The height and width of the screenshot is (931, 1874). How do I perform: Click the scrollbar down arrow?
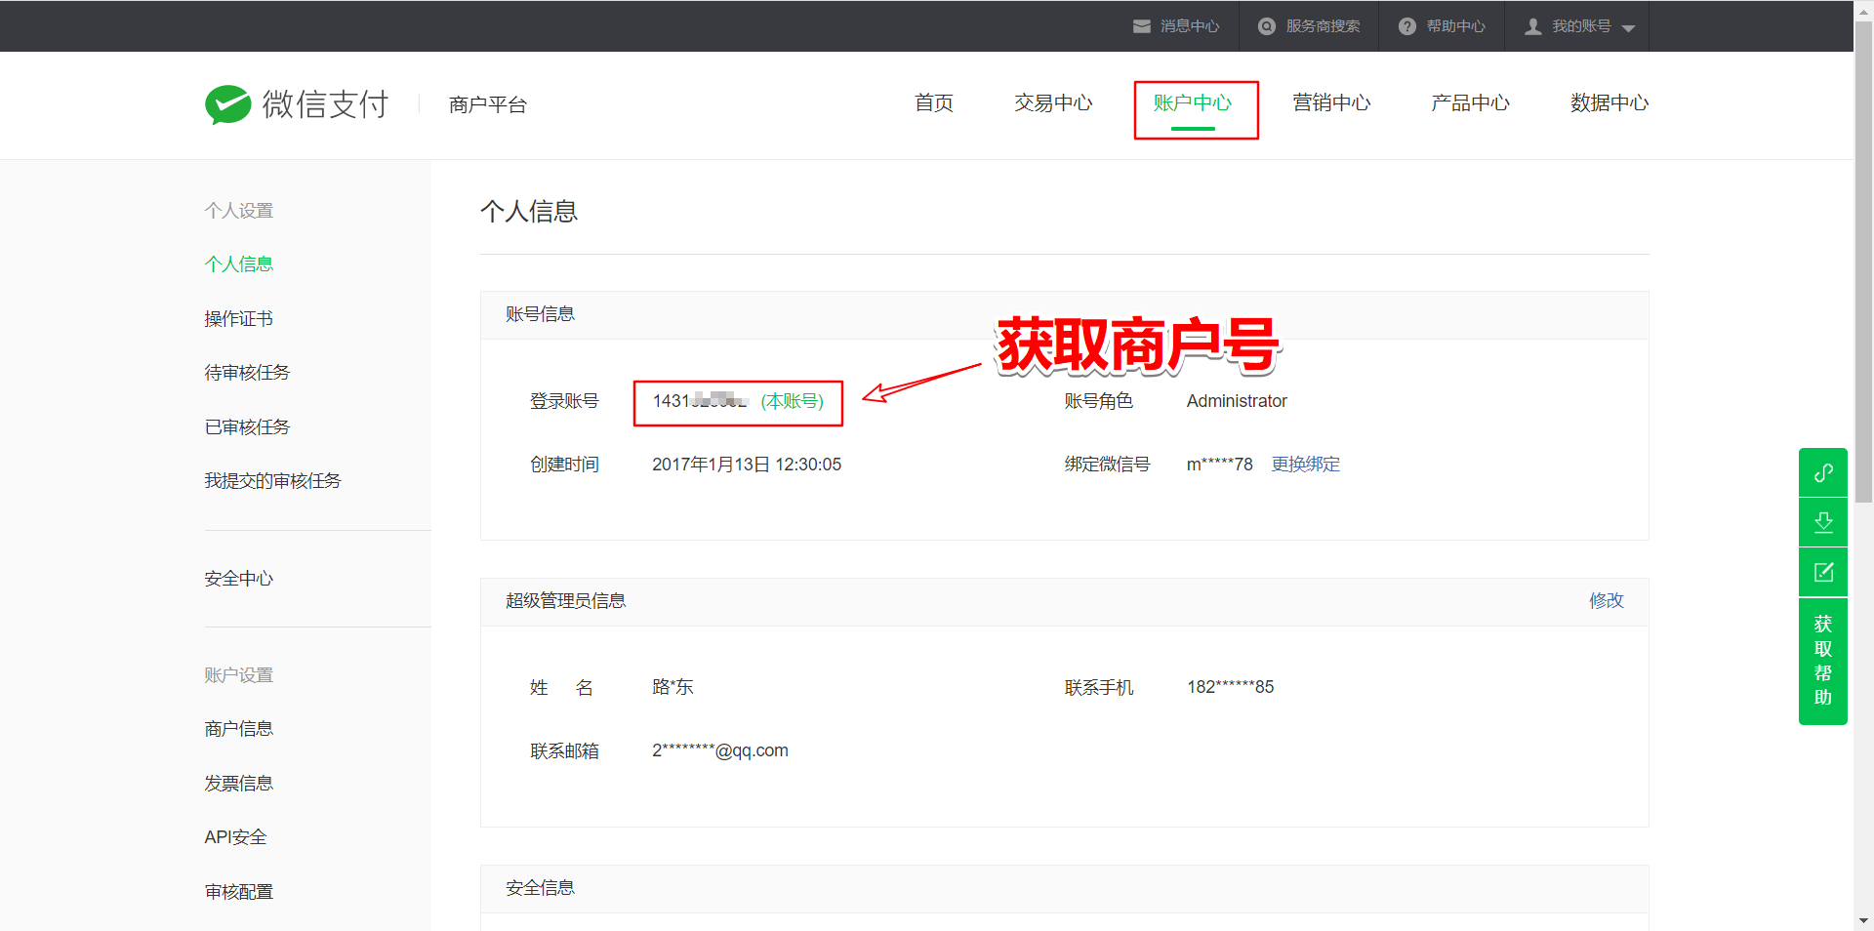point(1863,920)
